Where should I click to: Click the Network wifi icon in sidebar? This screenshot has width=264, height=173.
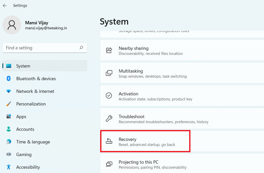[9, 91]
